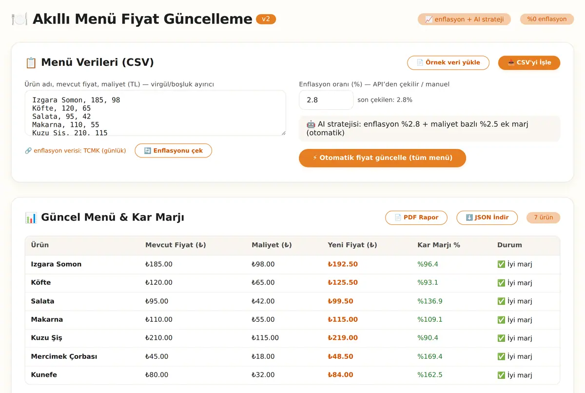Process the CSV with CSV'yi İşle
This screenshot has width=585, height=393.
coord(529,62)
